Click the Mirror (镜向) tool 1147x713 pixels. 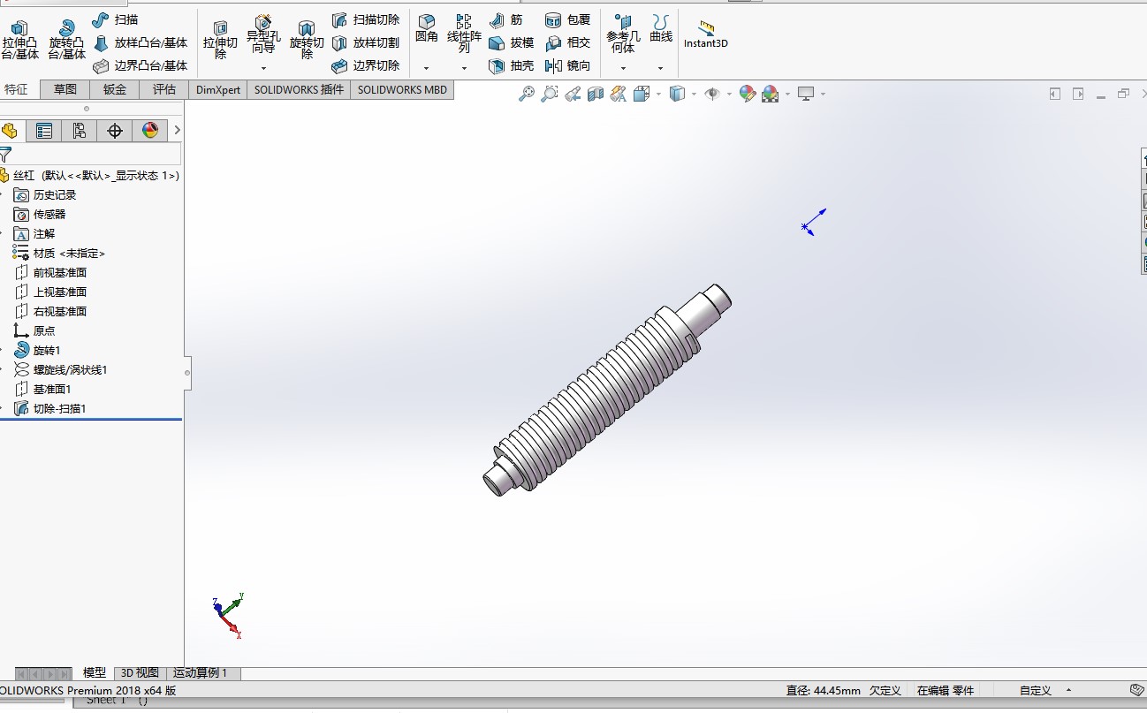568,65
